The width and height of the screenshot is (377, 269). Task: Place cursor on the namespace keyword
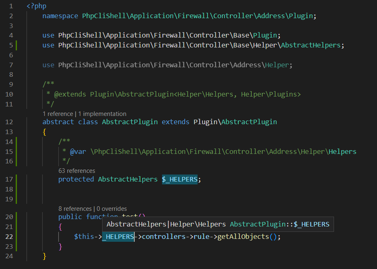tap(60, 16)
